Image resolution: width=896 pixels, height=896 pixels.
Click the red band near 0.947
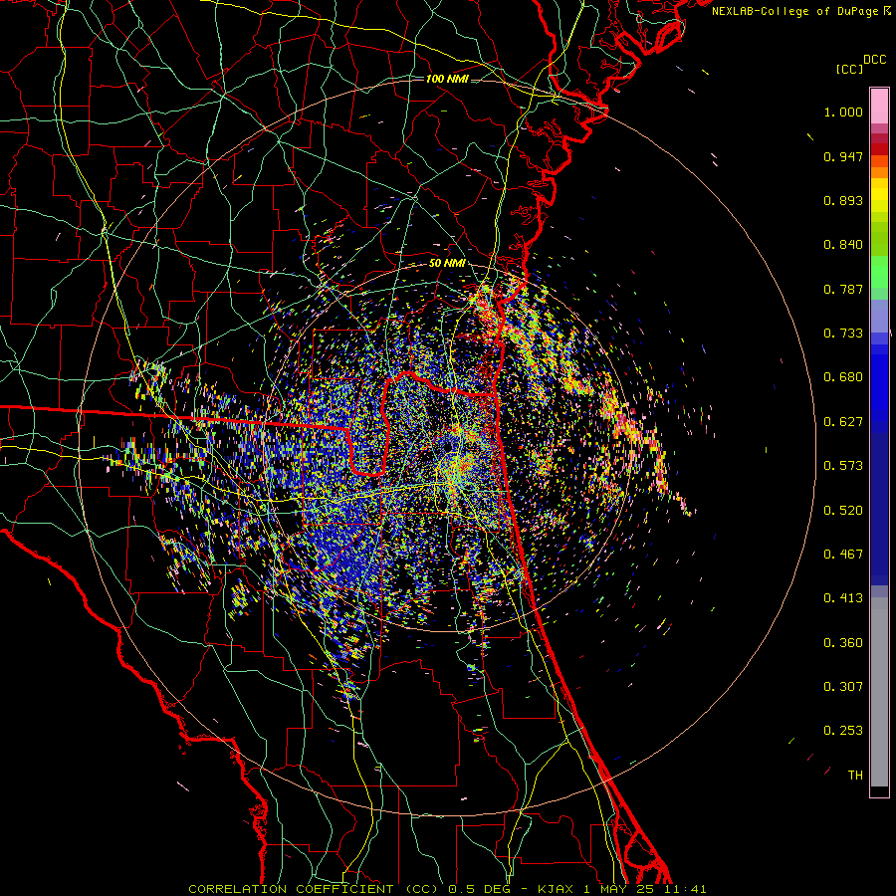pyautogui.click(x=879, y=148)
